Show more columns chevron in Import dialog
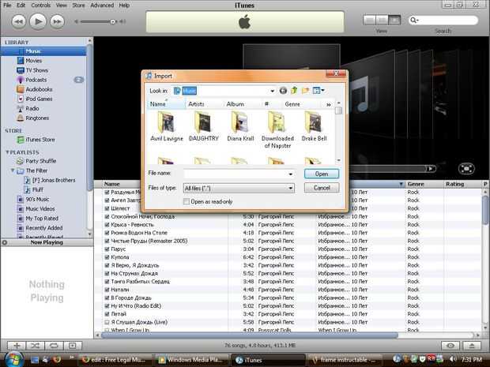490x367 pixels. pyautogui.click(x=329, y=104)
